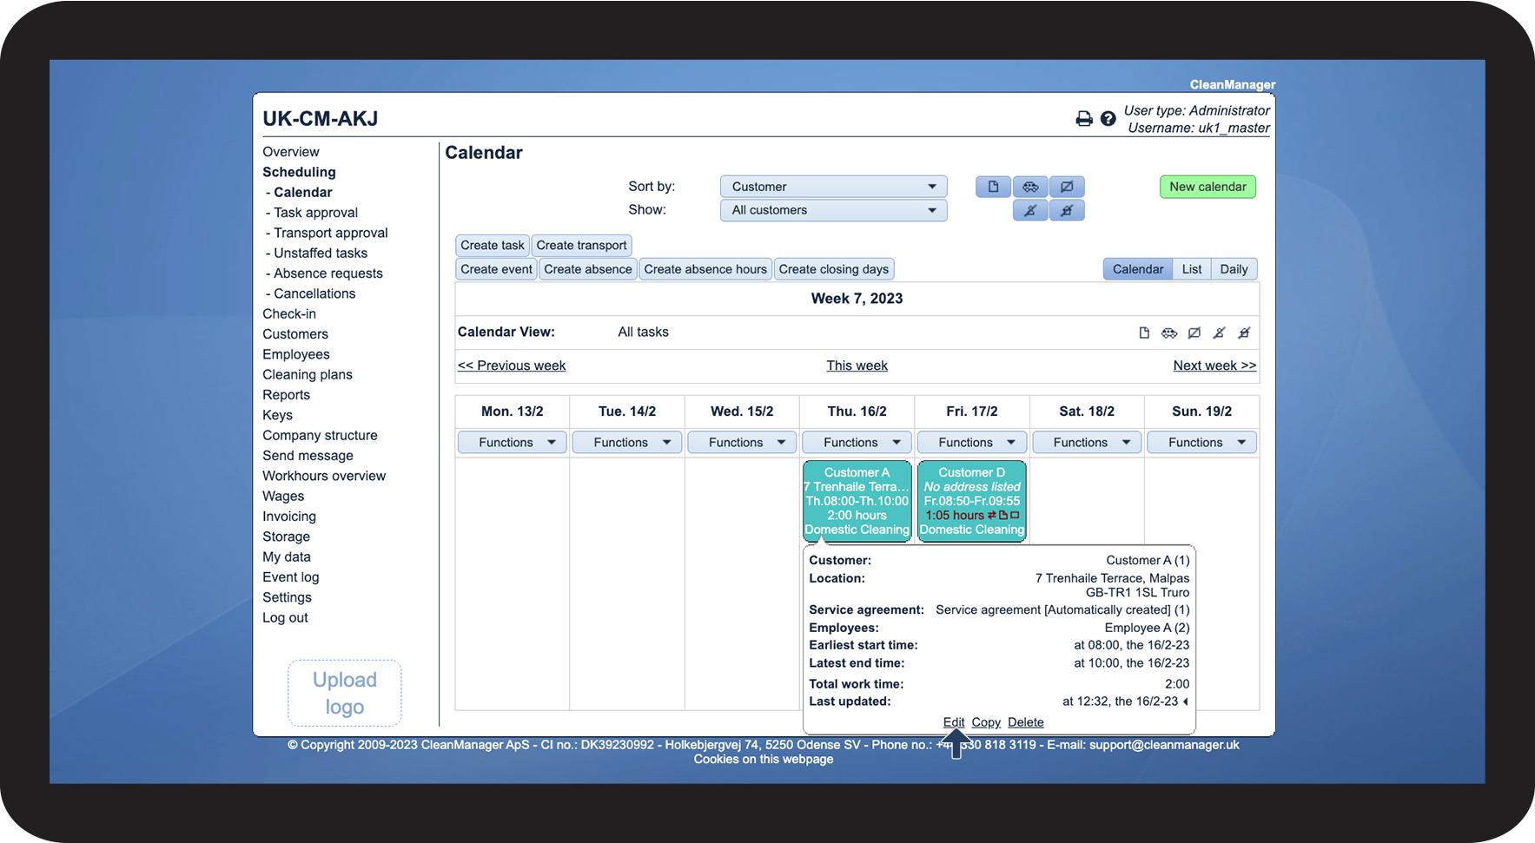Click the printer icon in the header

(x=1083, y=119)
